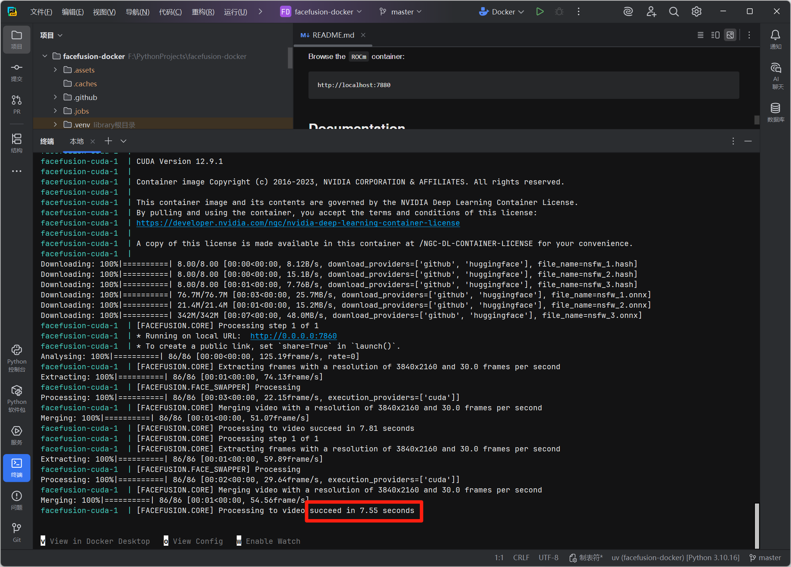
Task: Click Enable Watch in terminal
Action: tap(268, 541)
